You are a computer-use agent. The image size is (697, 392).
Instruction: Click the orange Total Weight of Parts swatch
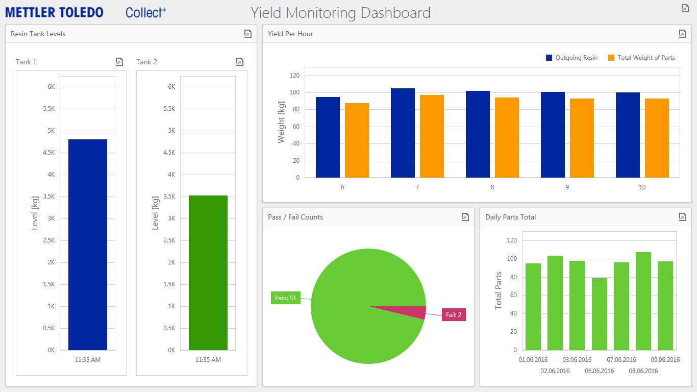pos(611,58)
